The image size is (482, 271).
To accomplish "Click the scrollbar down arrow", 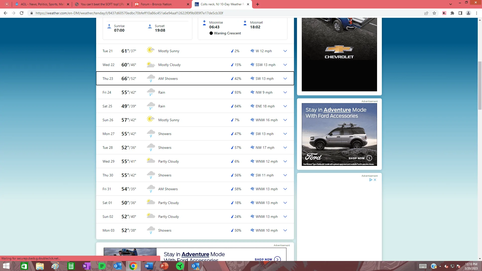I will click(480, 259).
